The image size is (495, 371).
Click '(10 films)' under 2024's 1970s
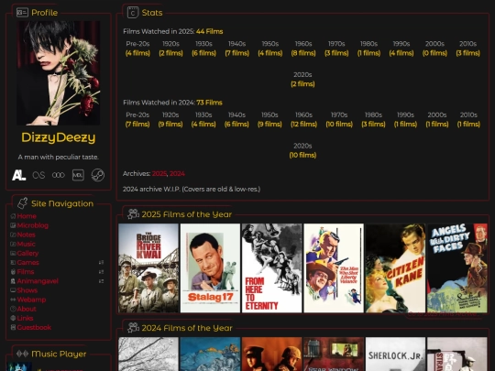click(339, 124)
